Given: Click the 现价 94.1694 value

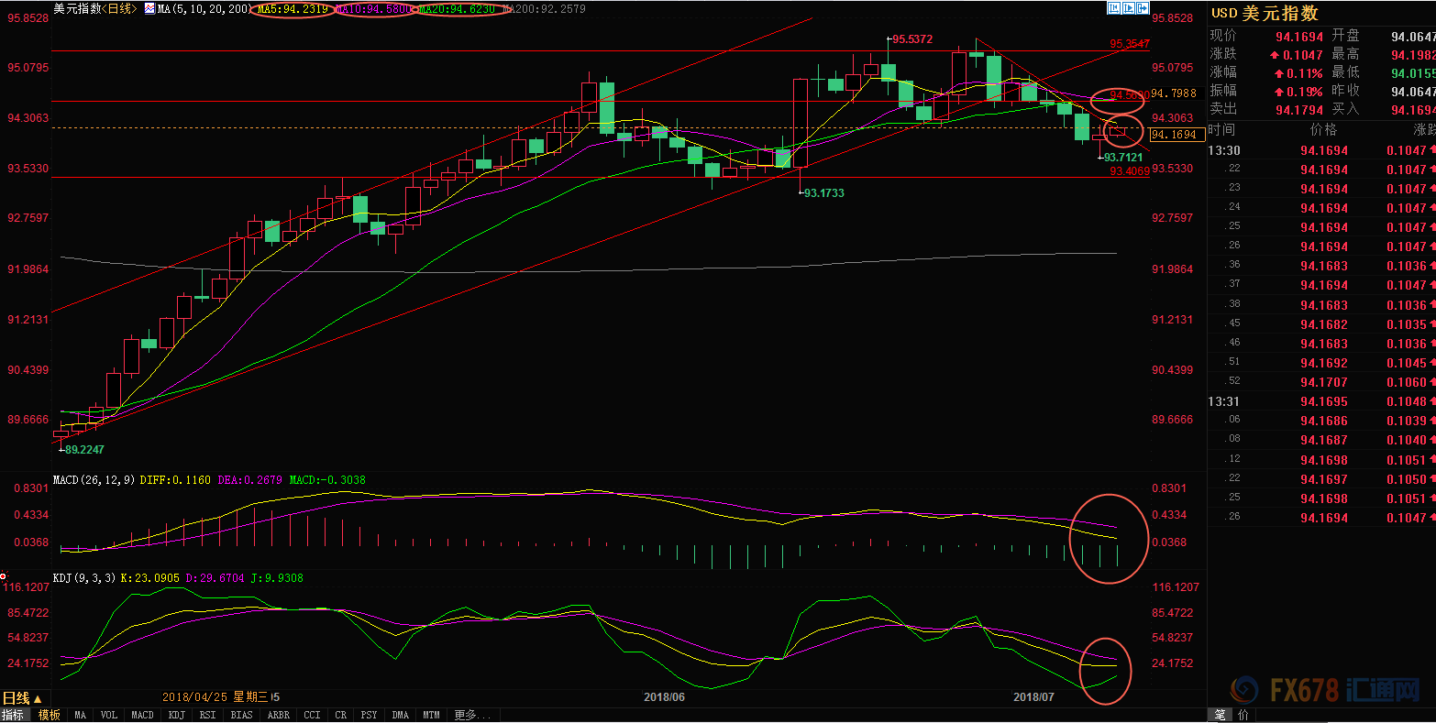Looking at the screenshot, I should coord(1299,38).
